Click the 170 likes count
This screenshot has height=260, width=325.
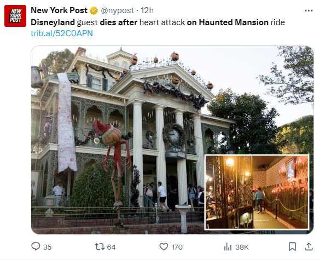tap(177, 247)
